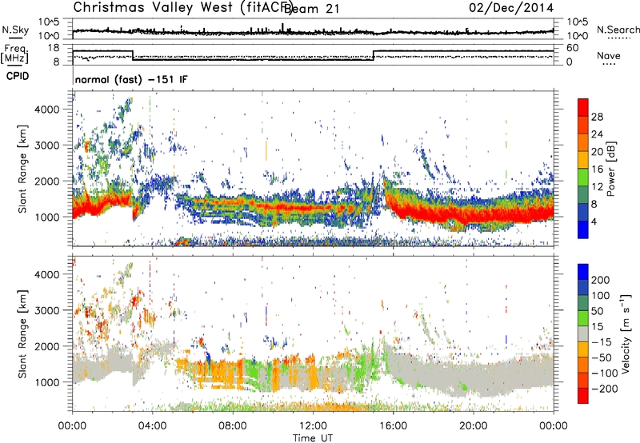Viewport: 640px width, 443px height.
Task: Click the "Time UT" axis label
Action: point(313,437)
